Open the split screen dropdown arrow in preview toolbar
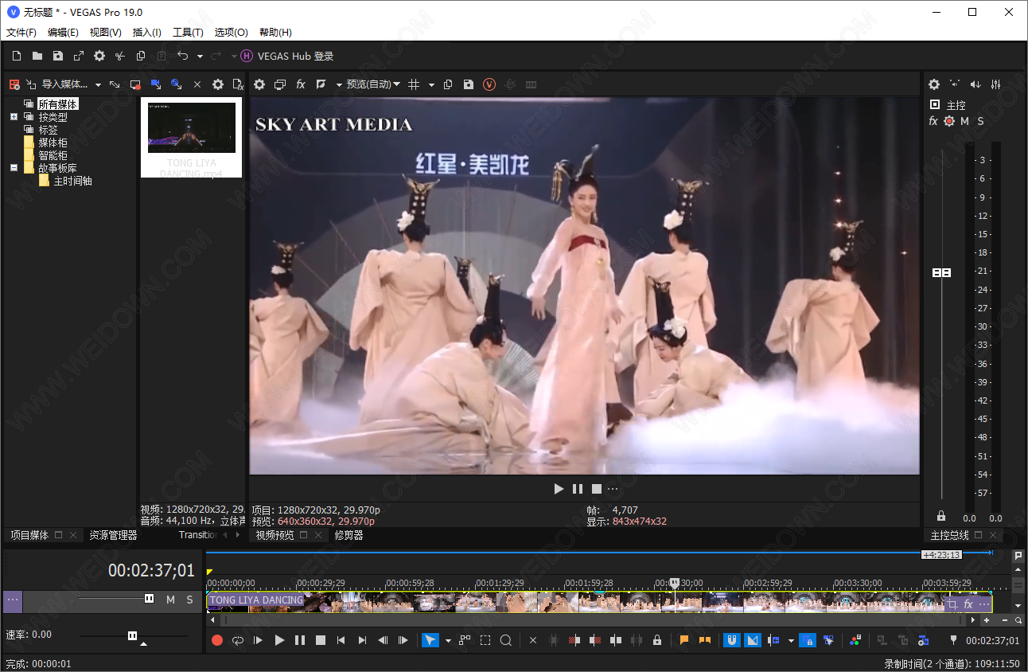This screenshot has height=672, width=1028. 339,84
